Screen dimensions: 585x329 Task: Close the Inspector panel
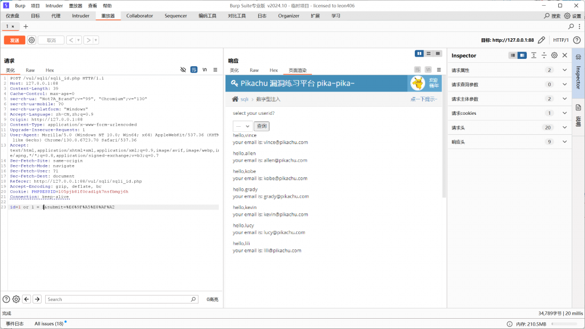[x=565, y=55]
